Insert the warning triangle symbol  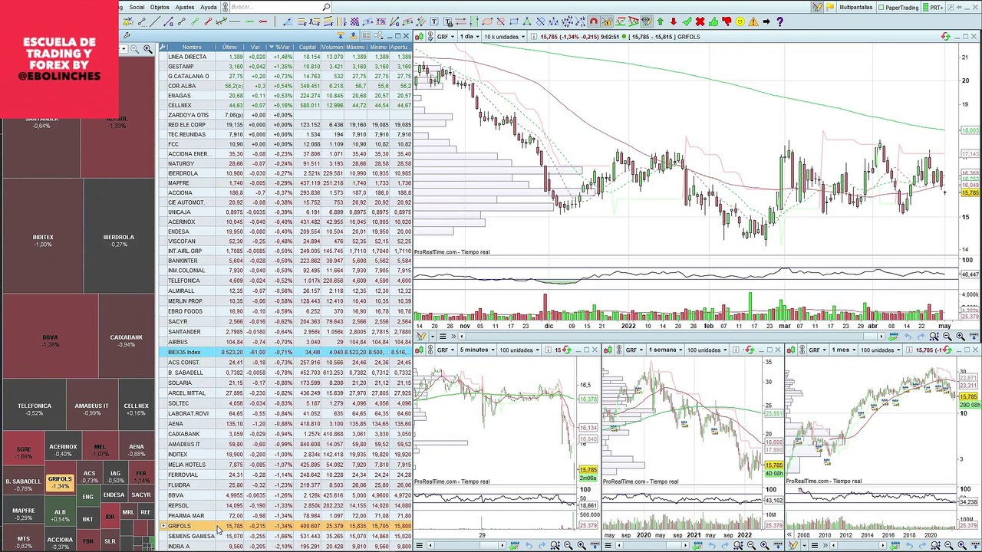pyautogui.click(x=753, y=21)
